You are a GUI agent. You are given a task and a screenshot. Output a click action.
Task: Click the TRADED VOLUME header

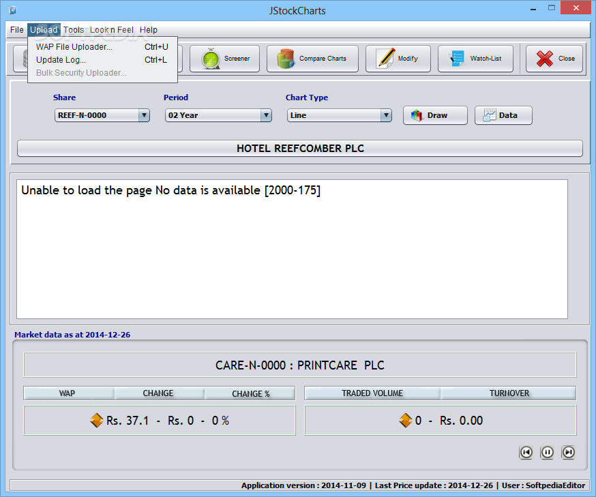click(x=372, y=393)
